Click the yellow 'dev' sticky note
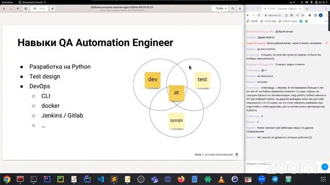 point(153,80)
